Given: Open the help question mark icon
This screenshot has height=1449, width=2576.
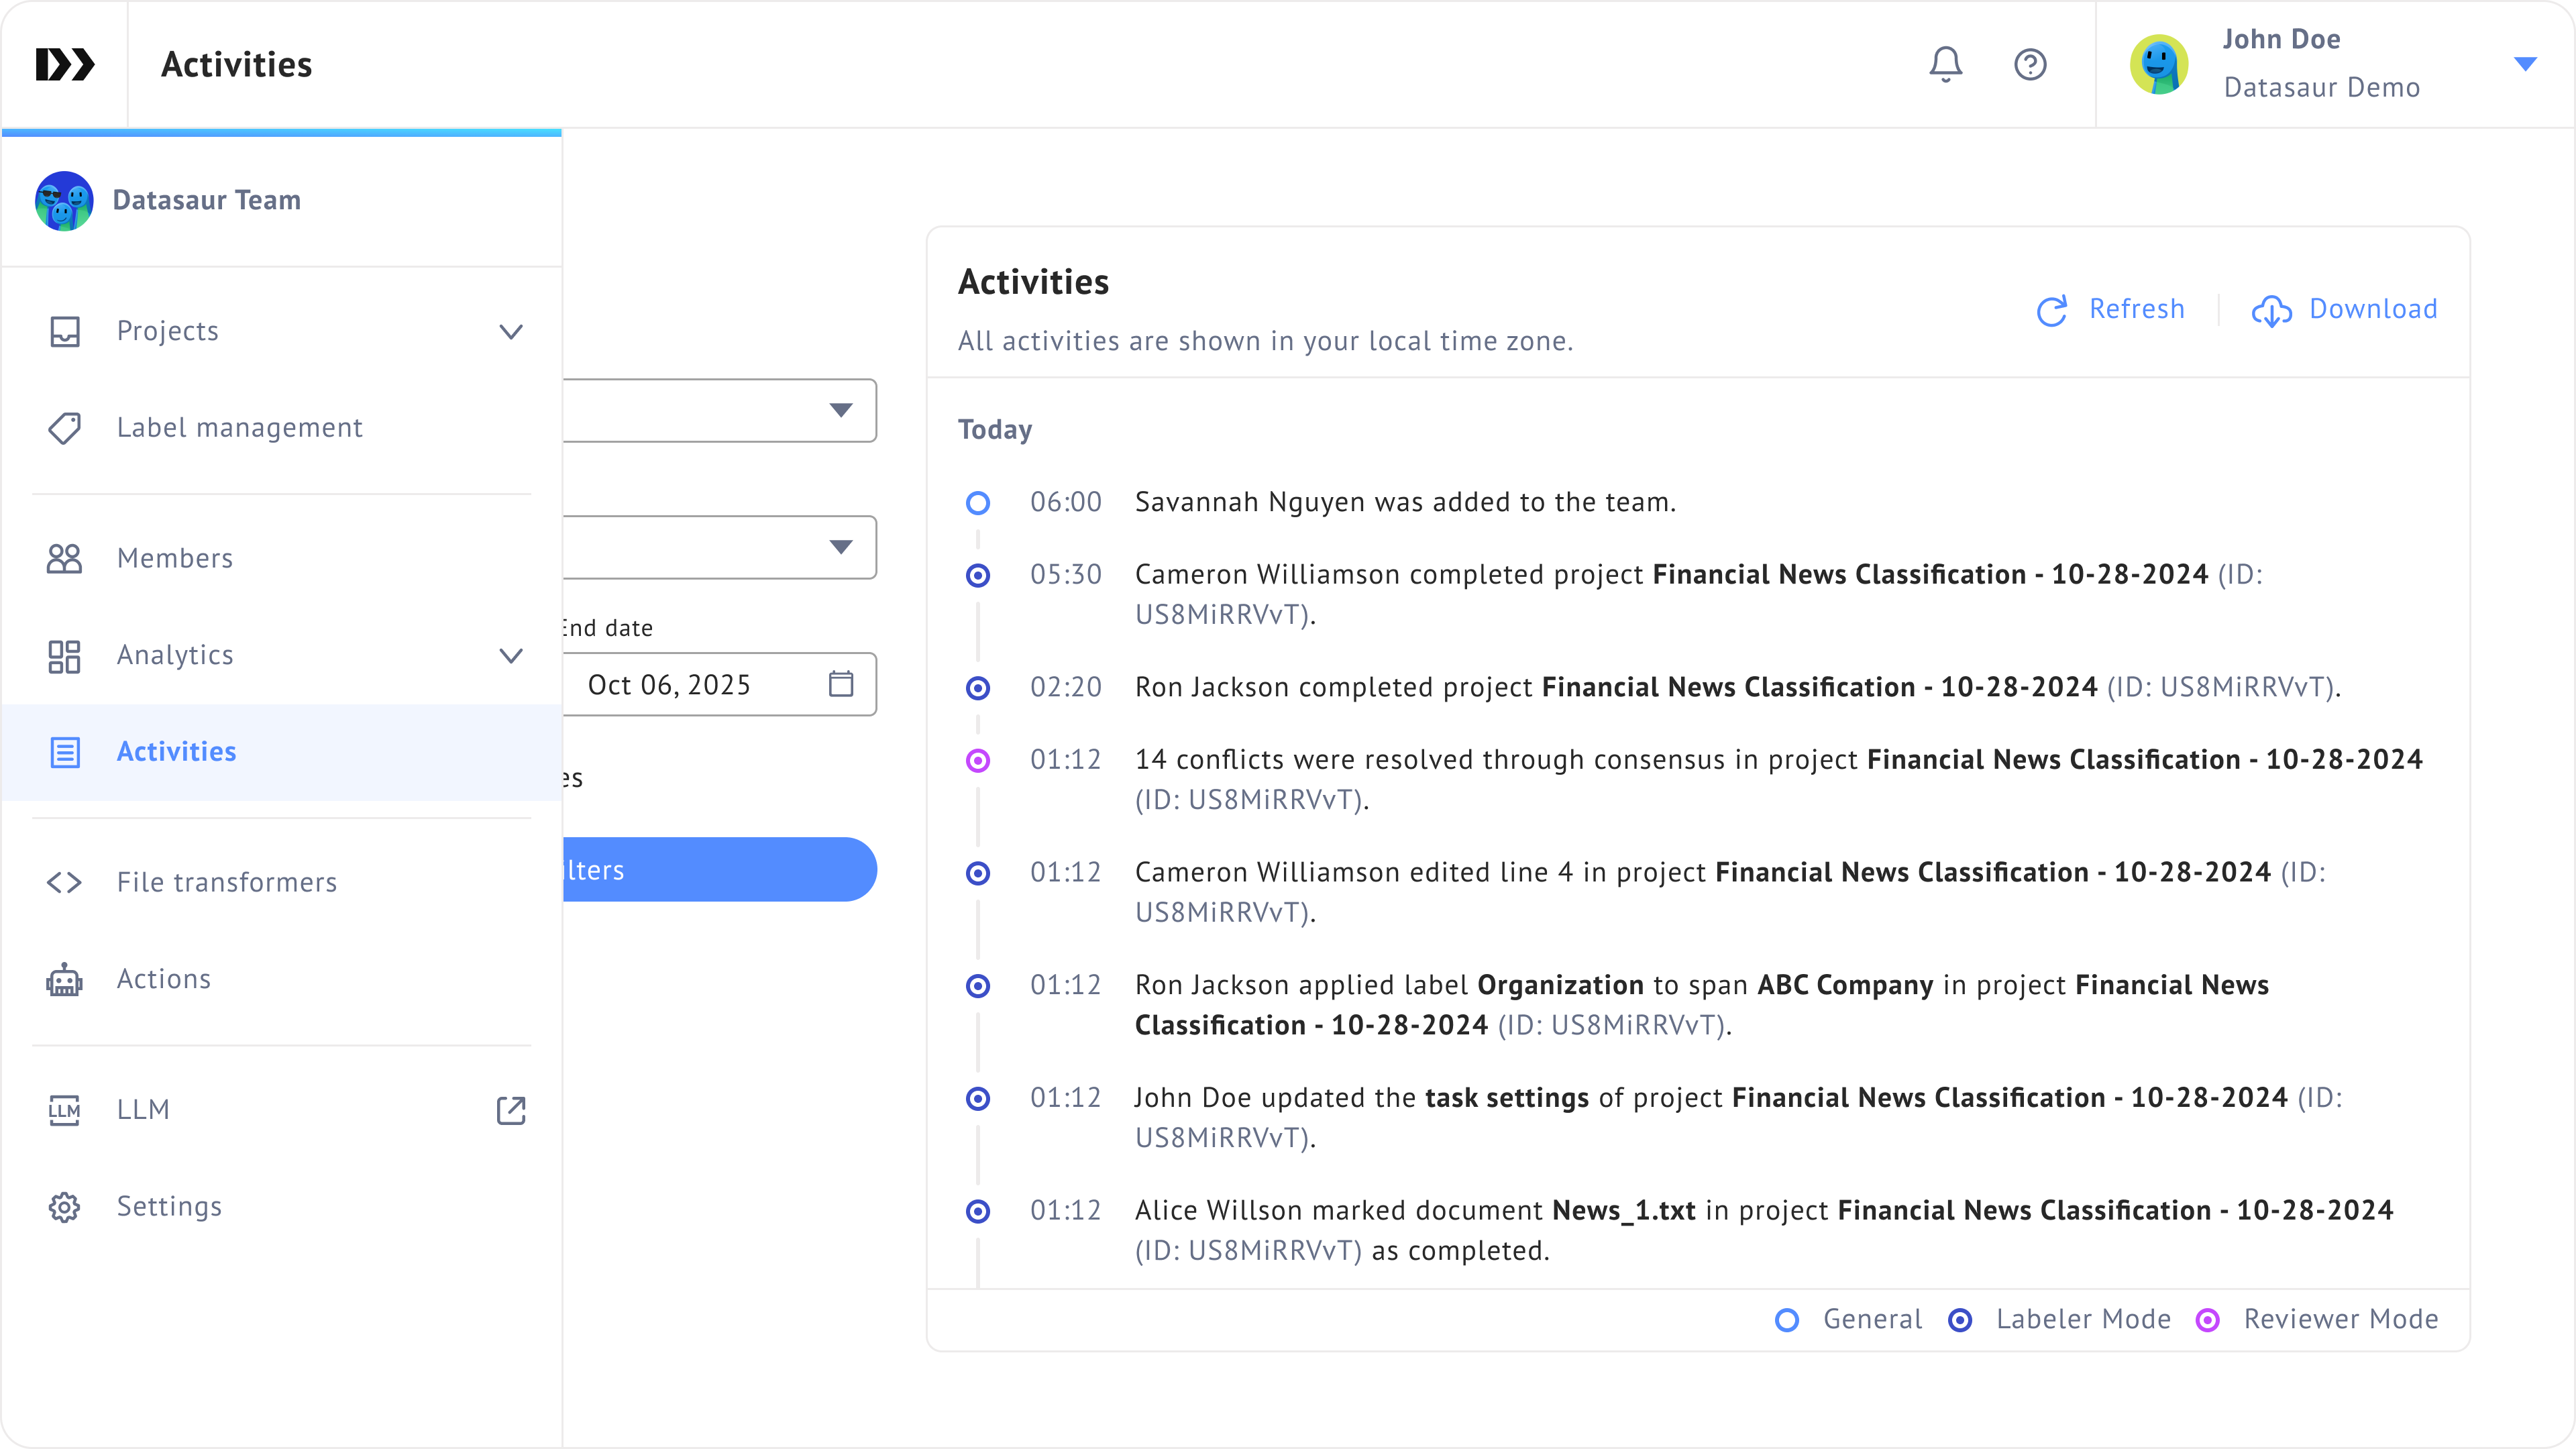Looking at the screenshot, I should coord(2030,64).
